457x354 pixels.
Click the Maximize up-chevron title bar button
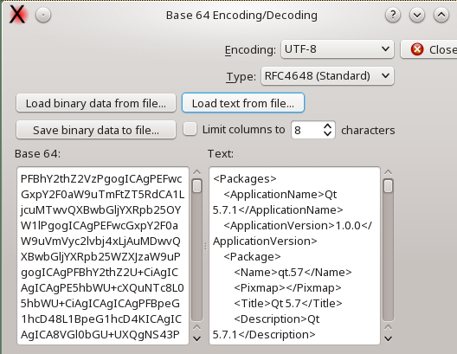(441, 15)
